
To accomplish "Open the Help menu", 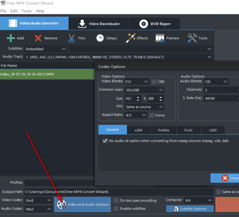I will coord(40,11).
